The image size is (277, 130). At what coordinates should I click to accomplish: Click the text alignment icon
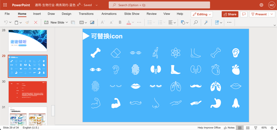point(171,22)
